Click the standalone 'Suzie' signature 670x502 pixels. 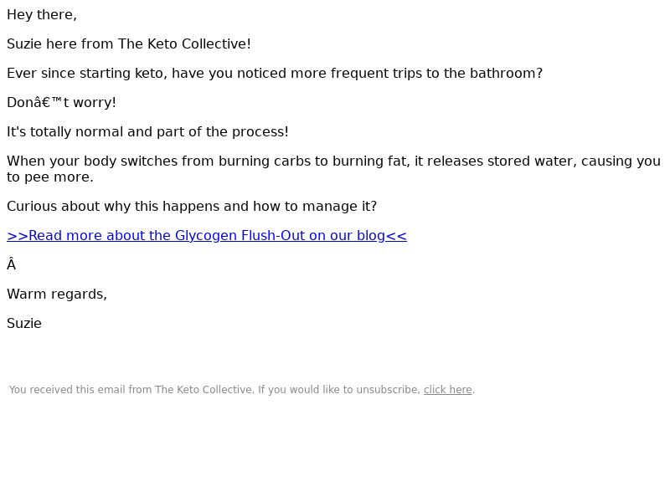[x=24, y=324]
